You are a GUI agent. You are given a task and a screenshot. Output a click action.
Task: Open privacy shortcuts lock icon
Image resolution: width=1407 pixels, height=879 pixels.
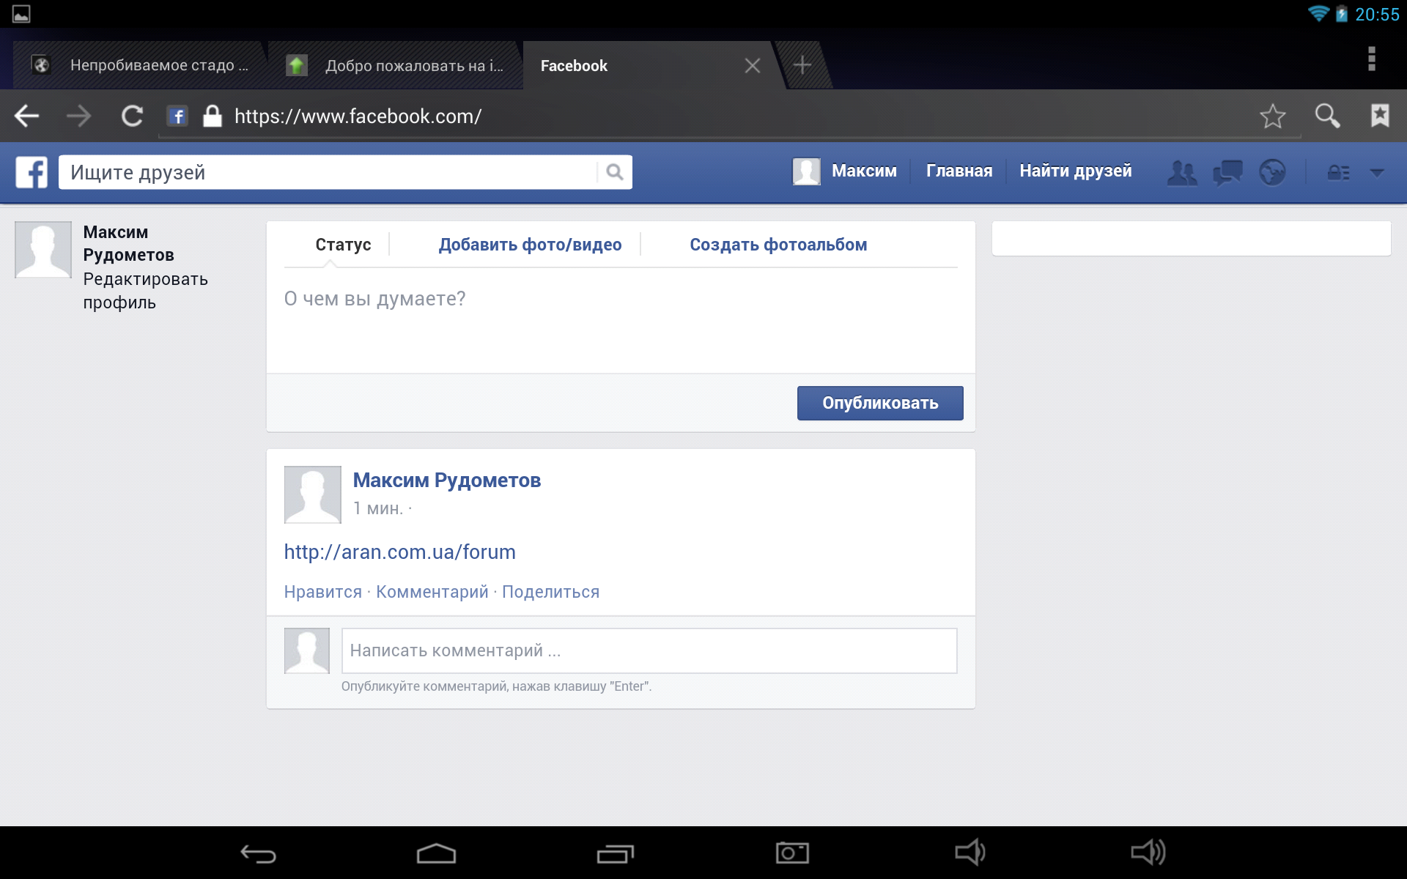(x=1339, y=173)
